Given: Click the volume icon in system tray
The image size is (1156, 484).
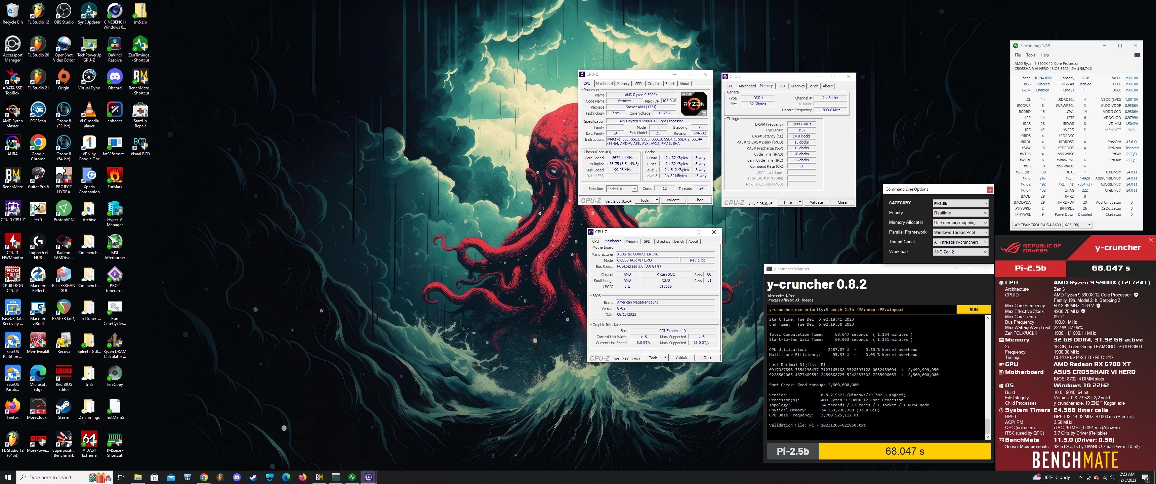Looking at the screenshot, I should [1112, 477].
